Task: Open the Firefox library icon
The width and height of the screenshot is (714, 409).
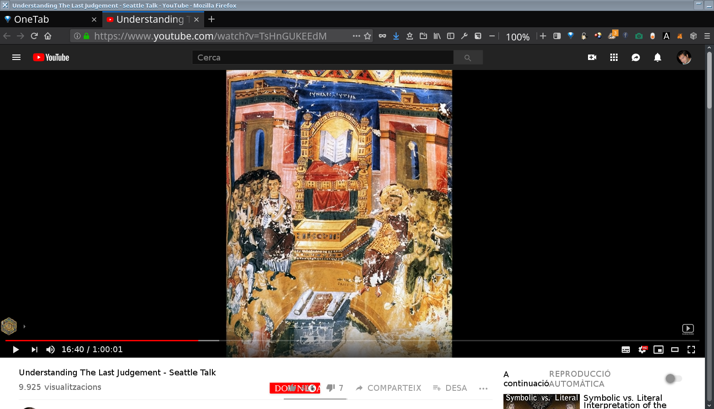Action: (437, 36)
